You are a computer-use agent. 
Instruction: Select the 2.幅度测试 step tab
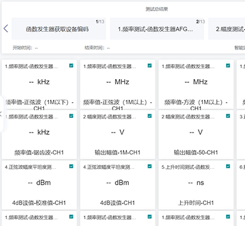coord(227,29)
